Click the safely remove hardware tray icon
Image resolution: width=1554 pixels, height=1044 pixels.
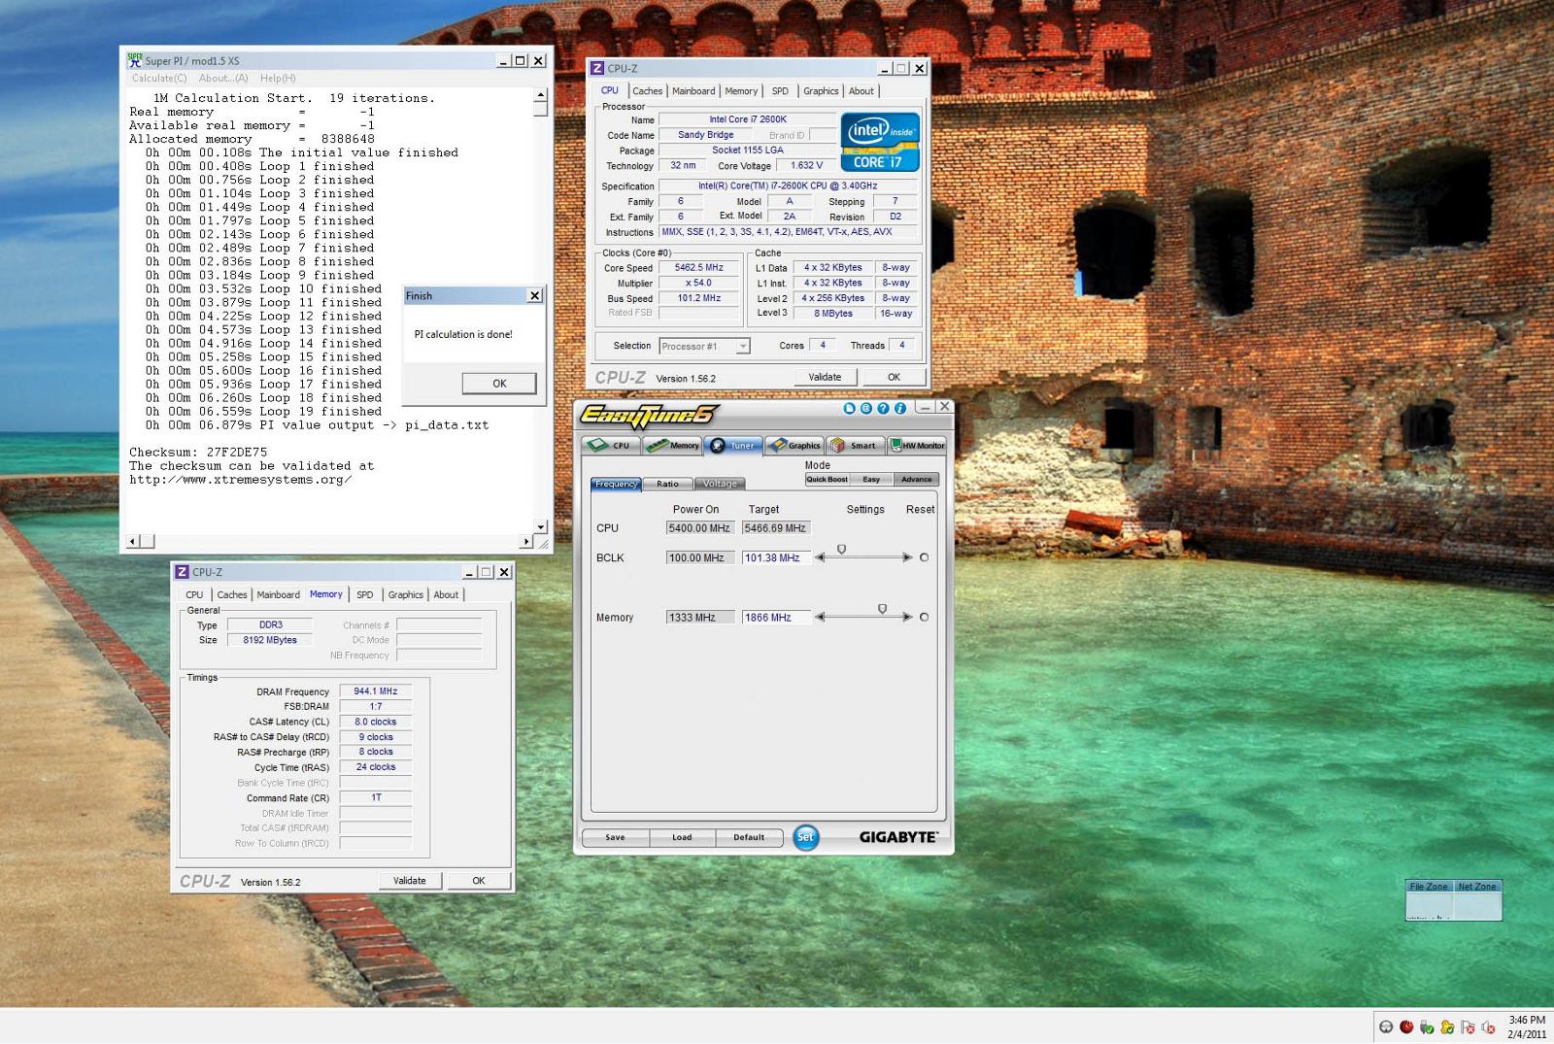[1427, 1027]
